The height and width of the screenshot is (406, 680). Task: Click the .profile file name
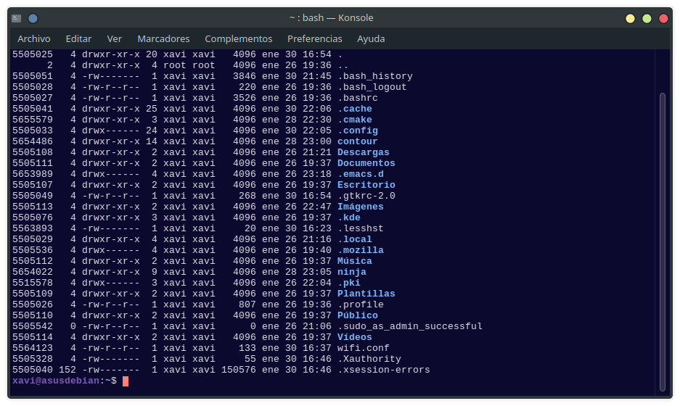pyautogui.click(x=361, y=304)
